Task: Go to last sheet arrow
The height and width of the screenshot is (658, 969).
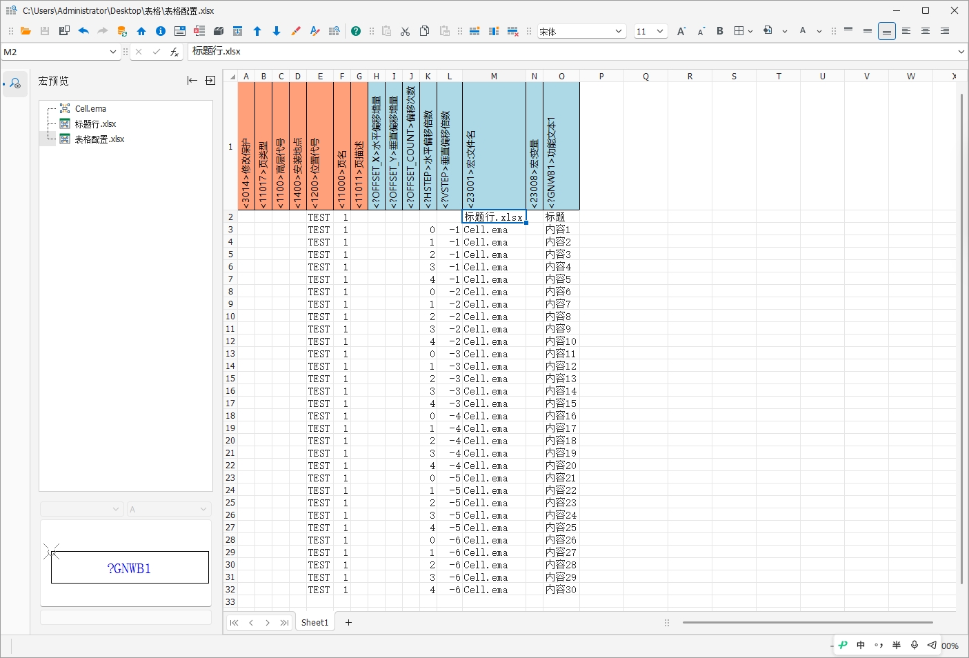Action: tap(284, 623)
